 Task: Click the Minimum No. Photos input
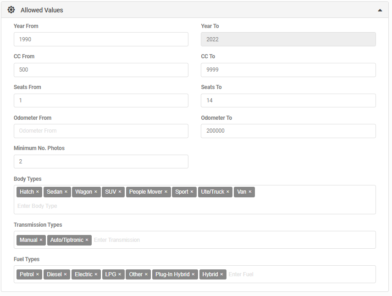coord(101,162)
